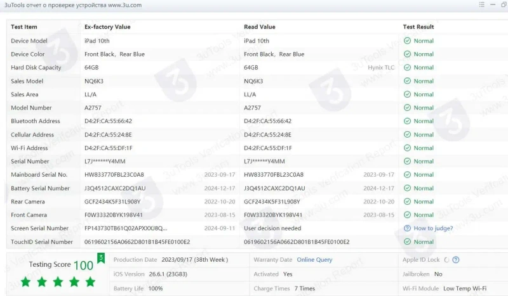This screenshot has width=508, height=296.
Task: Click the check icon in Bluetooth Address row
Action: [407, 121]
